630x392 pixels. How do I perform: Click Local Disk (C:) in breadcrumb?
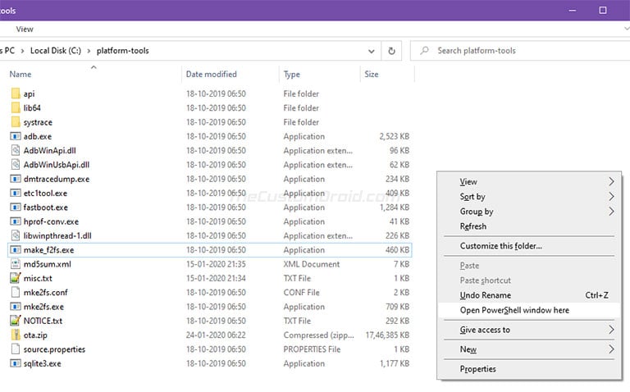tap(56, 51)
